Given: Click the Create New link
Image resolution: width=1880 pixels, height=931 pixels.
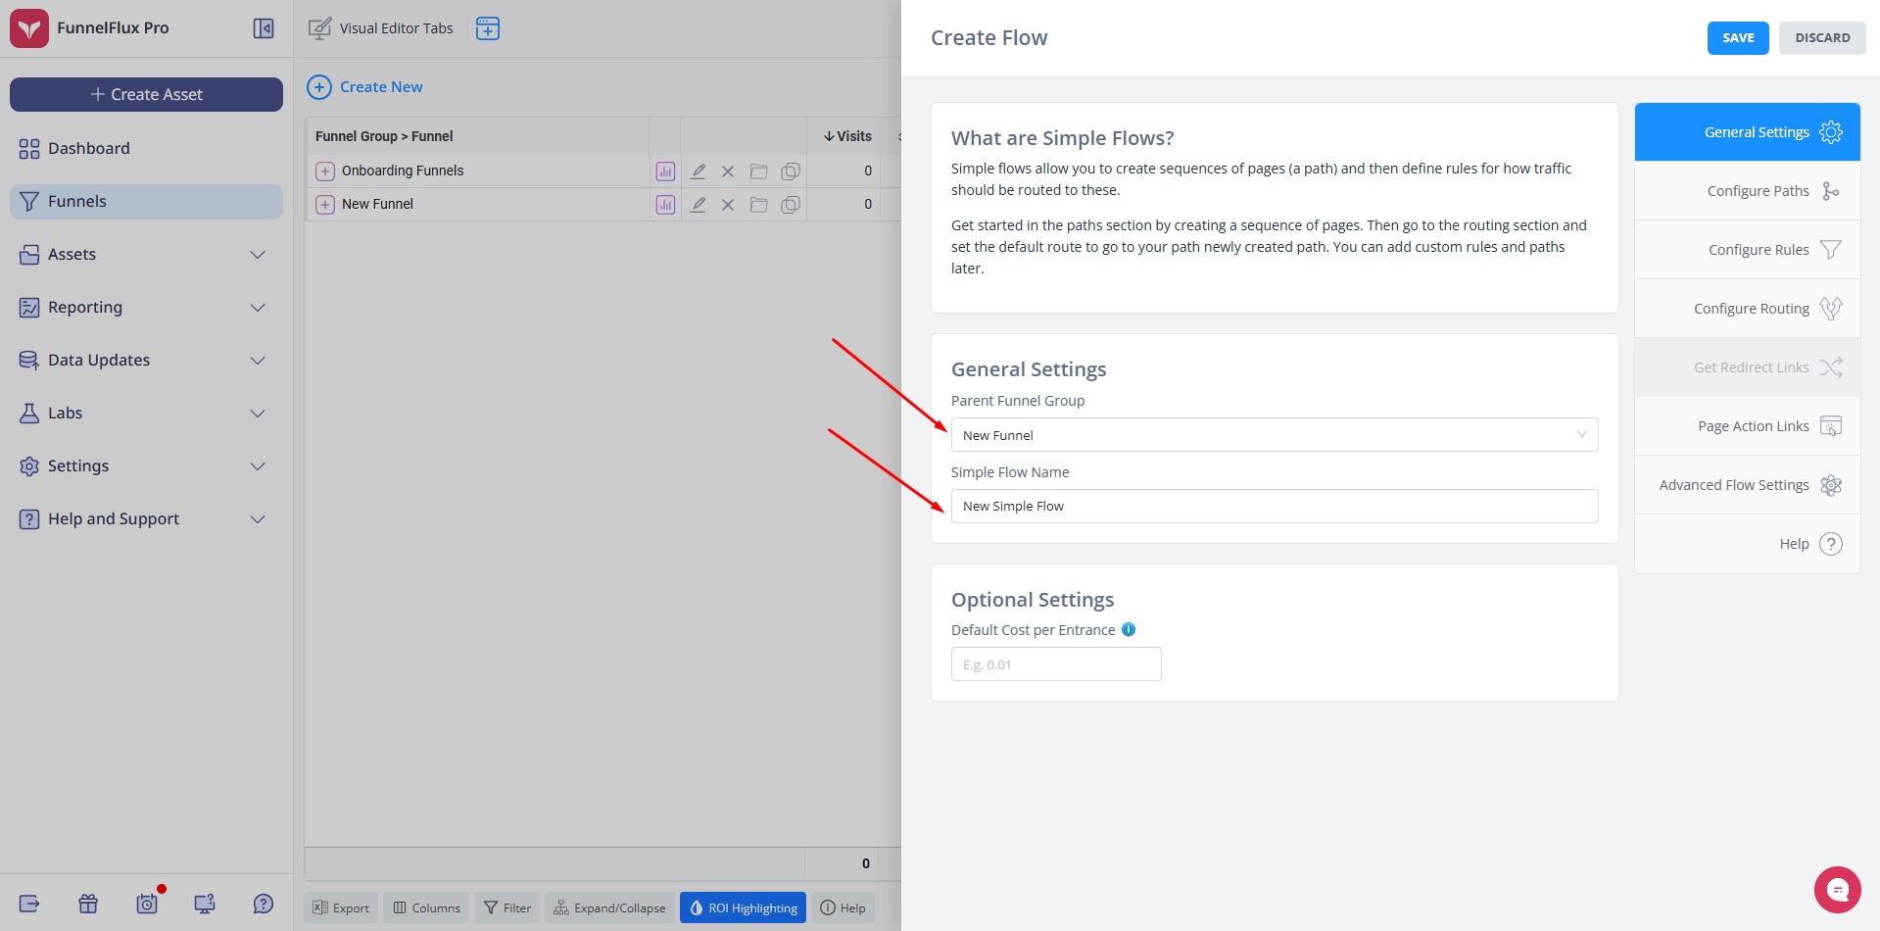Looking at the screenshot, I should [381, 87].
